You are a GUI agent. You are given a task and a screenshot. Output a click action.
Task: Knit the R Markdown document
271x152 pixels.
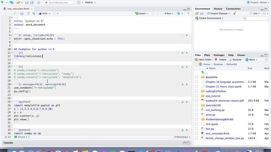(x=43, y=14)
